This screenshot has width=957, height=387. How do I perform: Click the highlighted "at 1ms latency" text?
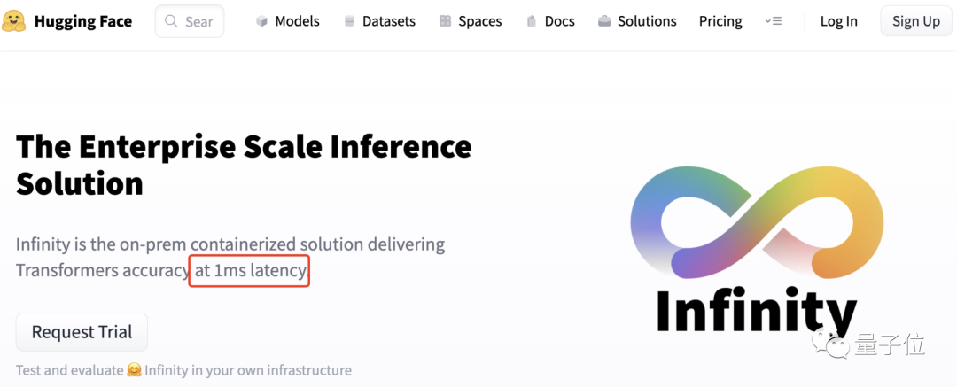tap(251, 270)
